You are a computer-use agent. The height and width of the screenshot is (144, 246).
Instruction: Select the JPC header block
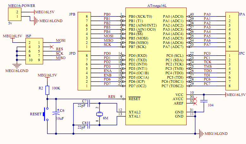click(x=232, y=71)
